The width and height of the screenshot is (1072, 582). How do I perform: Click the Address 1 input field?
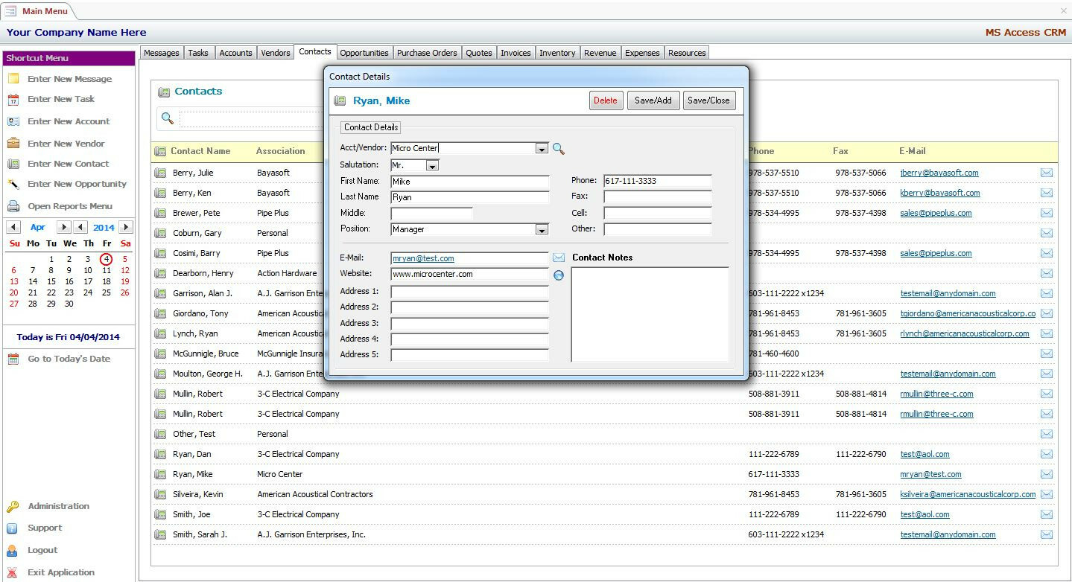coord(469,292)
